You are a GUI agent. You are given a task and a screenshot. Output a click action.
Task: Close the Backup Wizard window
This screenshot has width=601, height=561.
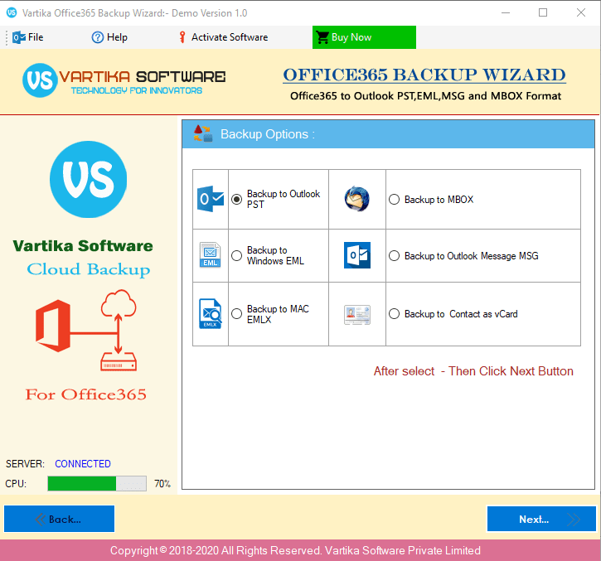pos(581,12)
